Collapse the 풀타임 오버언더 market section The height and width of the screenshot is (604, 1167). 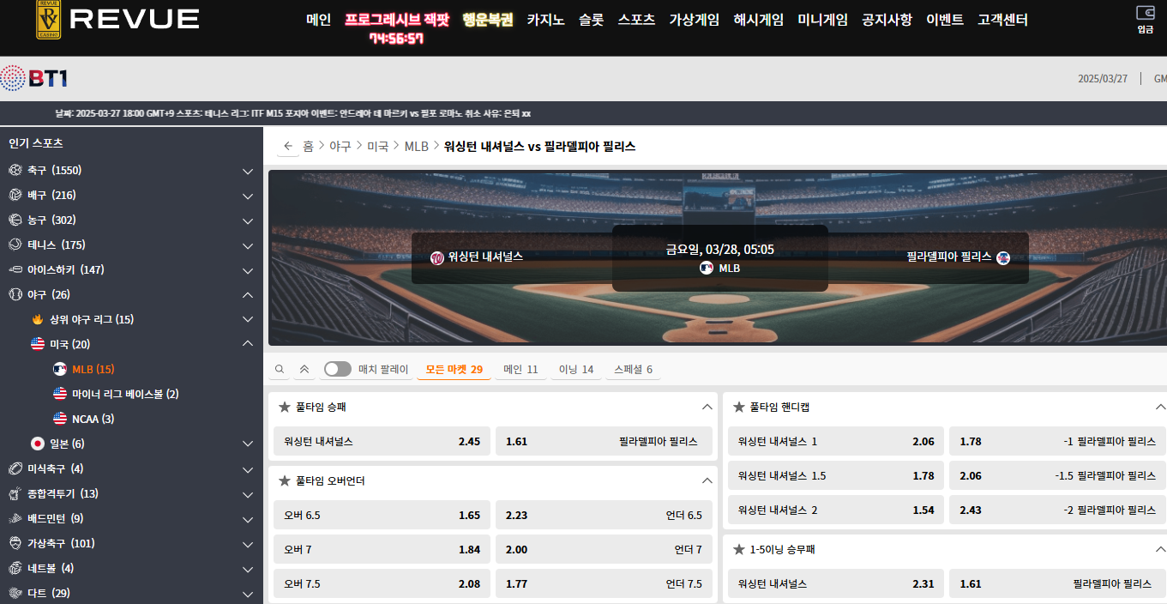coord(707,481)
